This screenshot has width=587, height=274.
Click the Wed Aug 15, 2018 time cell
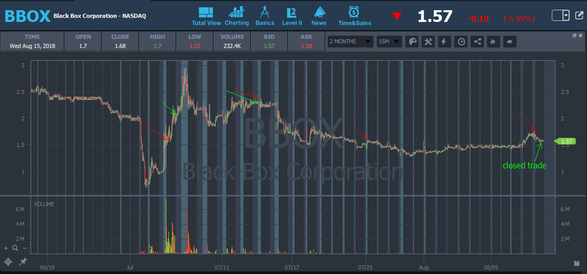pyautogui.click(x=32, y=46)
